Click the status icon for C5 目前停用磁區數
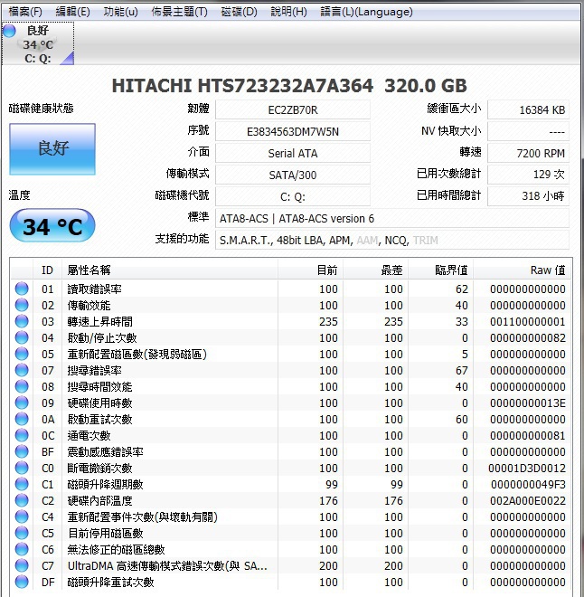 point(22,533)
